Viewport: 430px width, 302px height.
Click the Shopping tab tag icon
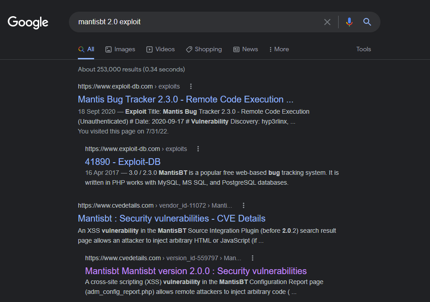point(189,49)
